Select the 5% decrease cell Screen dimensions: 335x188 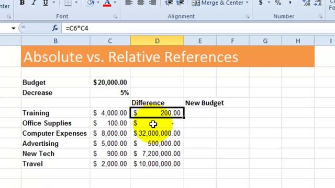pyautogui.click(x=110, y=93)
